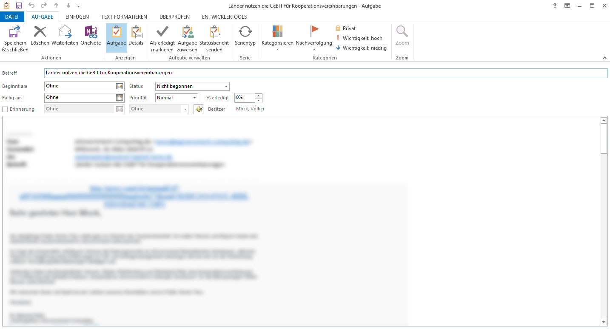Click Speichern & schließen icon

(x=15, y=31)
